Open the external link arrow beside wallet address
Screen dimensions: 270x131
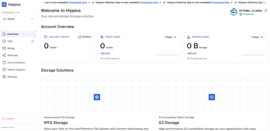(x=265, y=11)
